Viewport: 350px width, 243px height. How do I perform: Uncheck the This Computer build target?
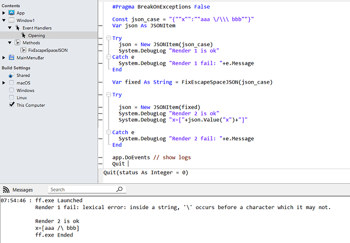(12, 104)
